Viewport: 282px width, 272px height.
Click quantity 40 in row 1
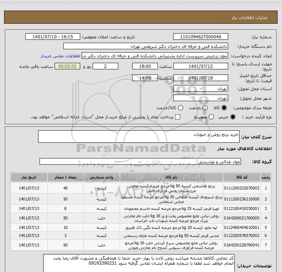65,188
